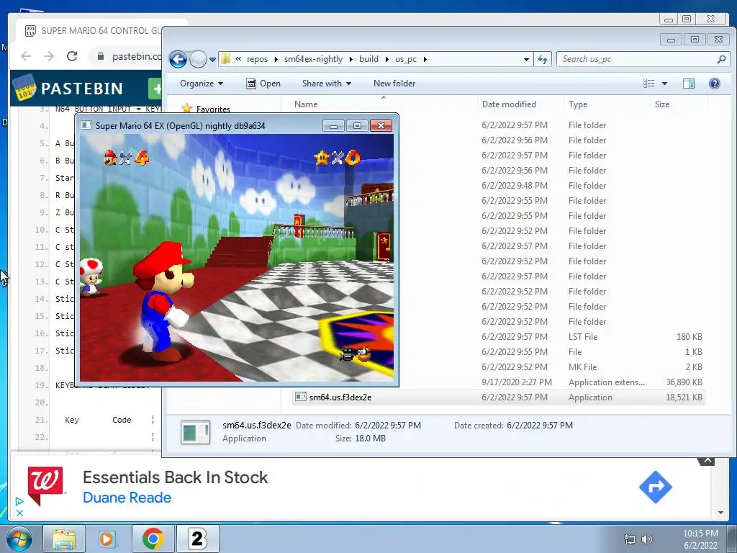Image resolution: width=737 pixels, height=553 pixels.
Task: Minimize the Super Mario 64 EX window
Action: [x=333, y=125]
